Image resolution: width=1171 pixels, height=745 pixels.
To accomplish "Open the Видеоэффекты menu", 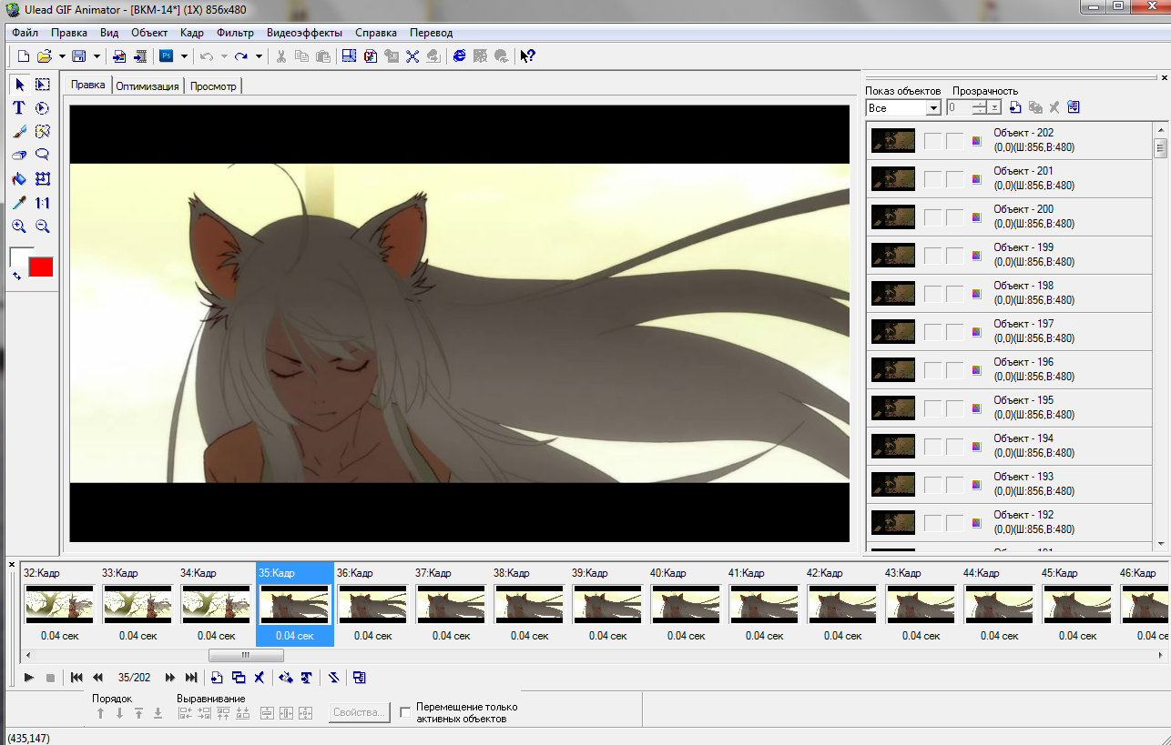I will 304,33.
